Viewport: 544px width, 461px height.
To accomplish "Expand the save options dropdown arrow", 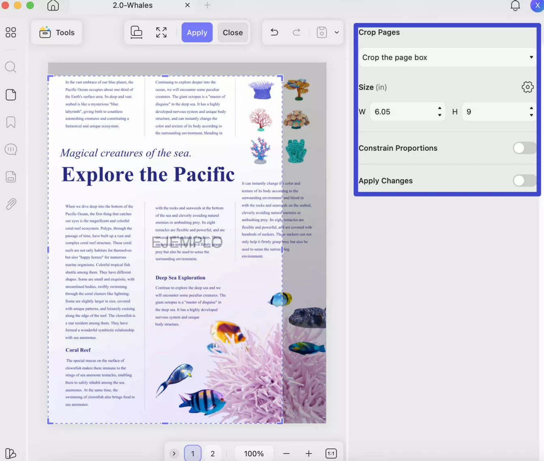I will 337,32.
